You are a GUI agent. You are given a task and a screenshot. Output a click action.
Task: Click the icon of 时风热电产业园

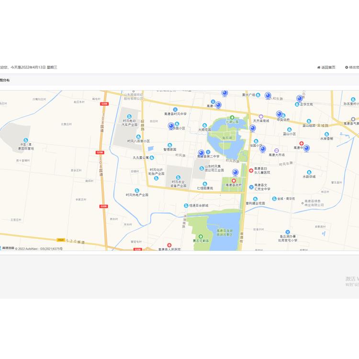(137, 191)
